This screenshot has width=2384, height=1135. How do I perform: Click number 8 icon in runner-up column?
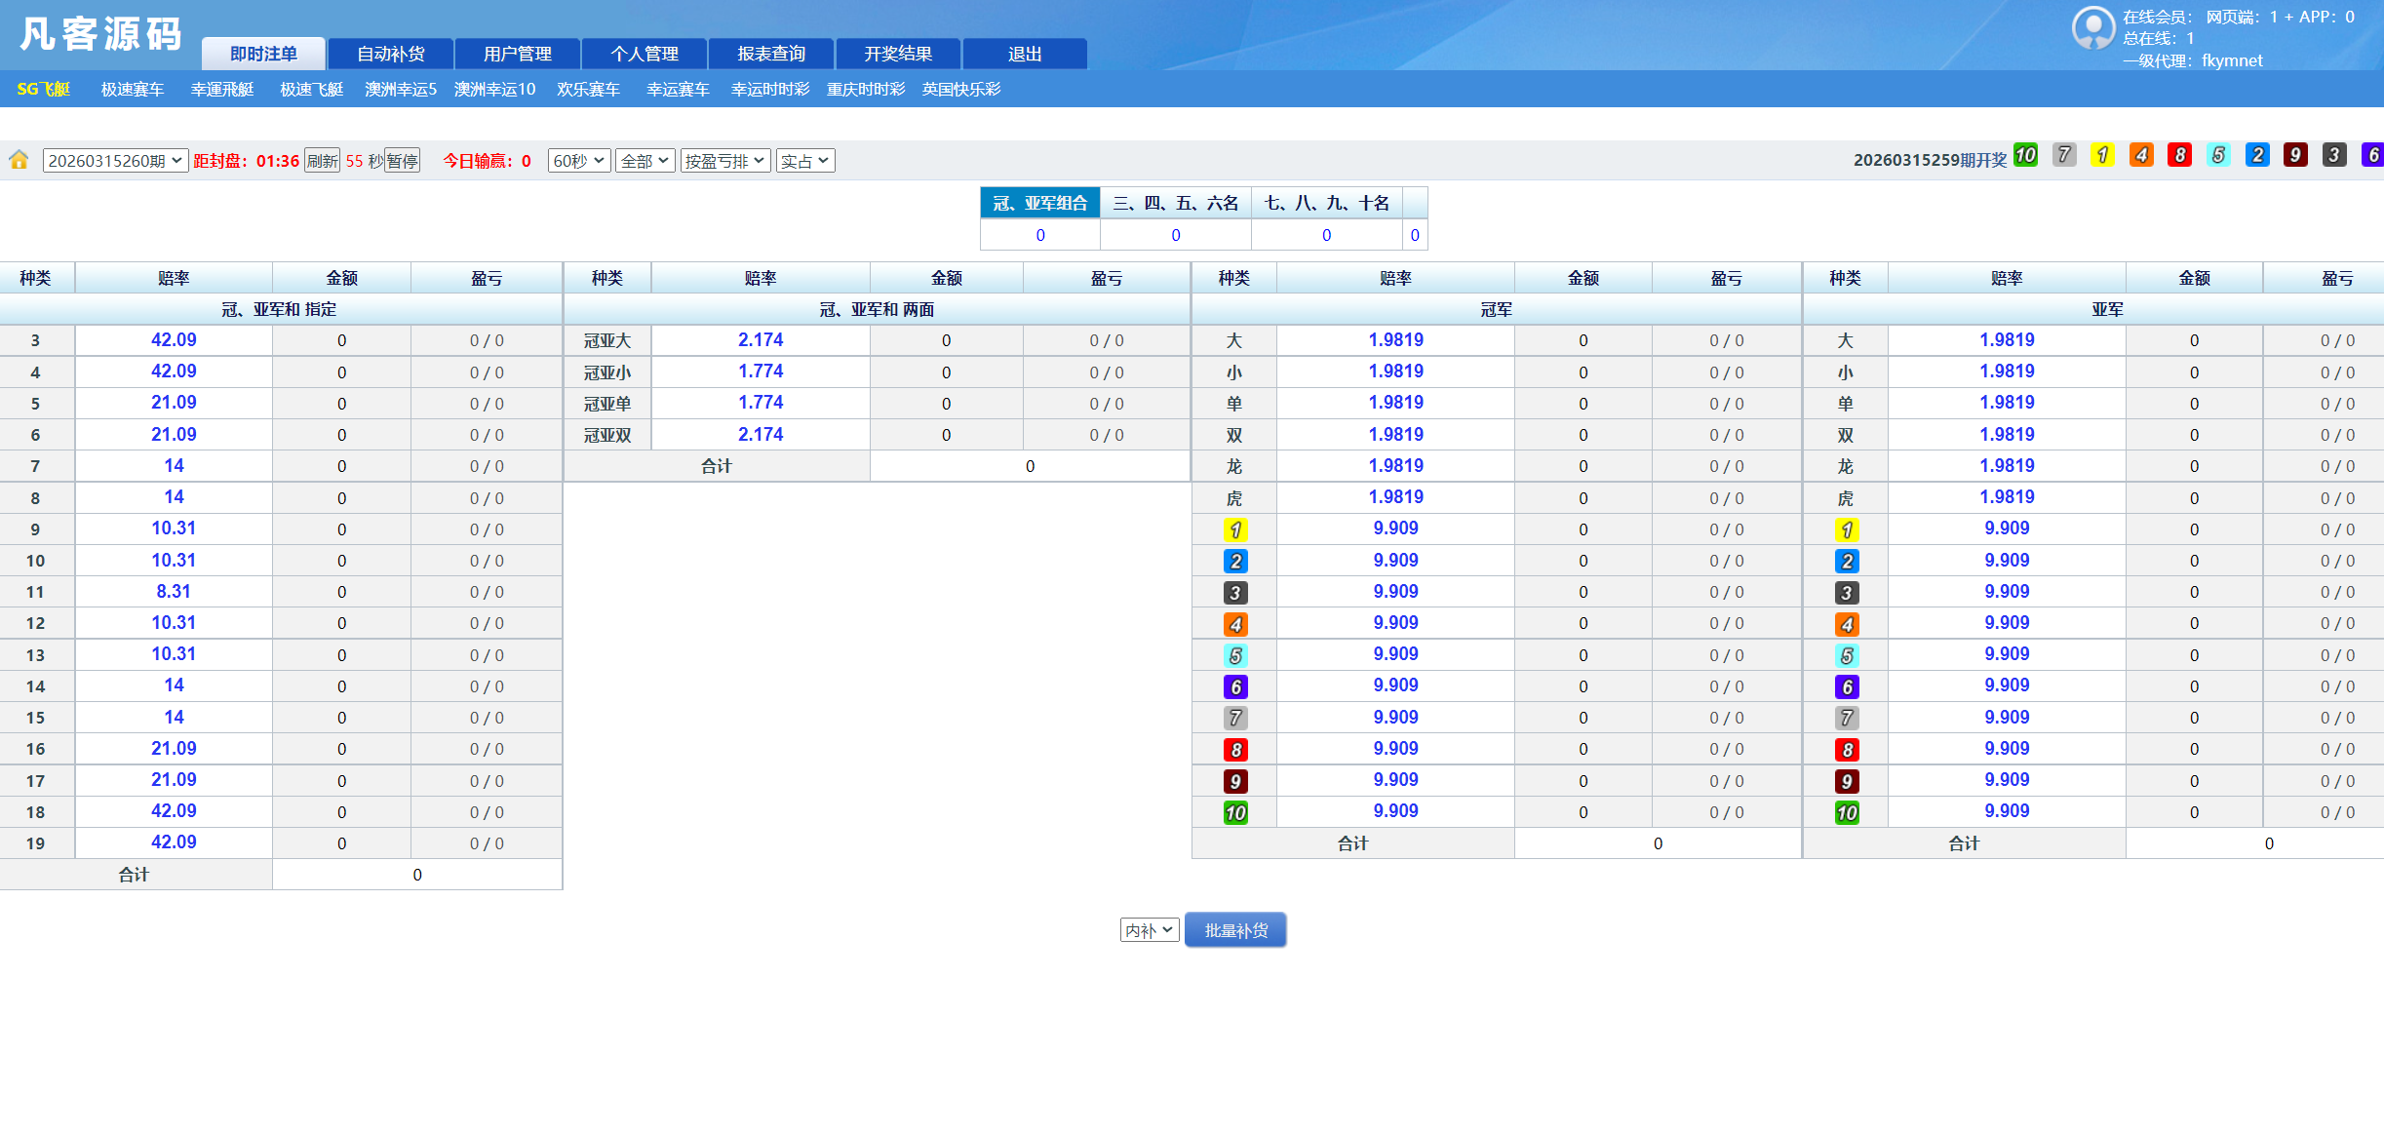tap(1845, 749)
